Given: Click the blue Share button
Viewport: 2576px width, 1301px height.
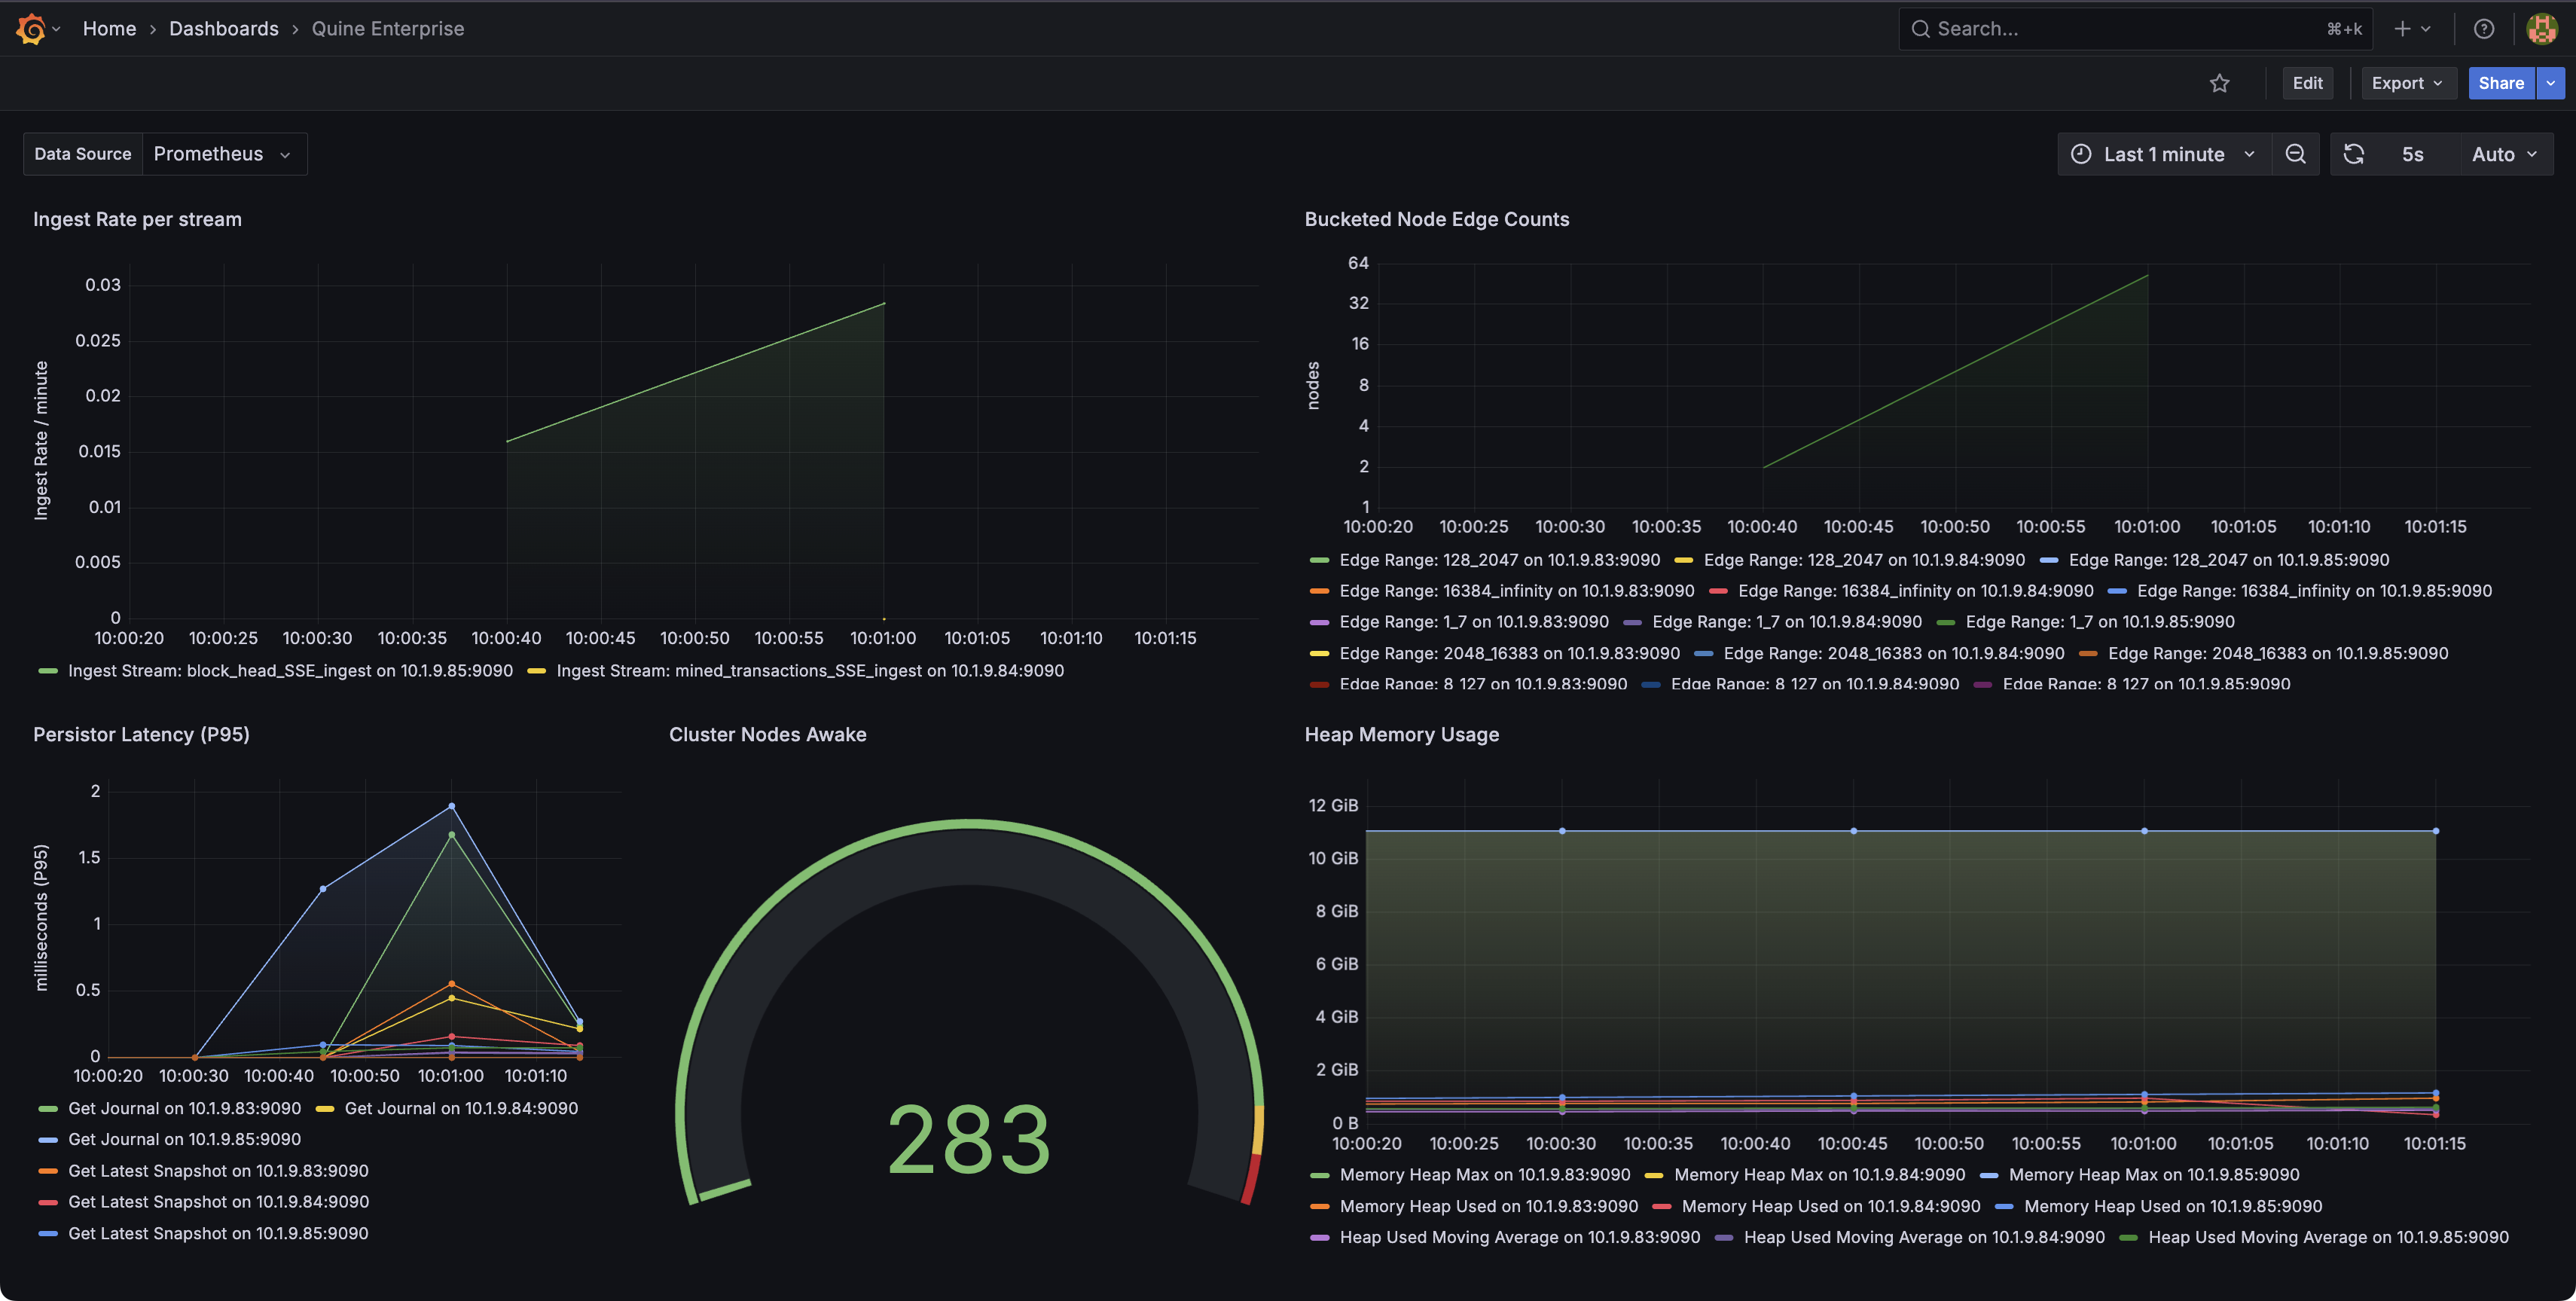Looking at the screenshot, I should 2500,83.
